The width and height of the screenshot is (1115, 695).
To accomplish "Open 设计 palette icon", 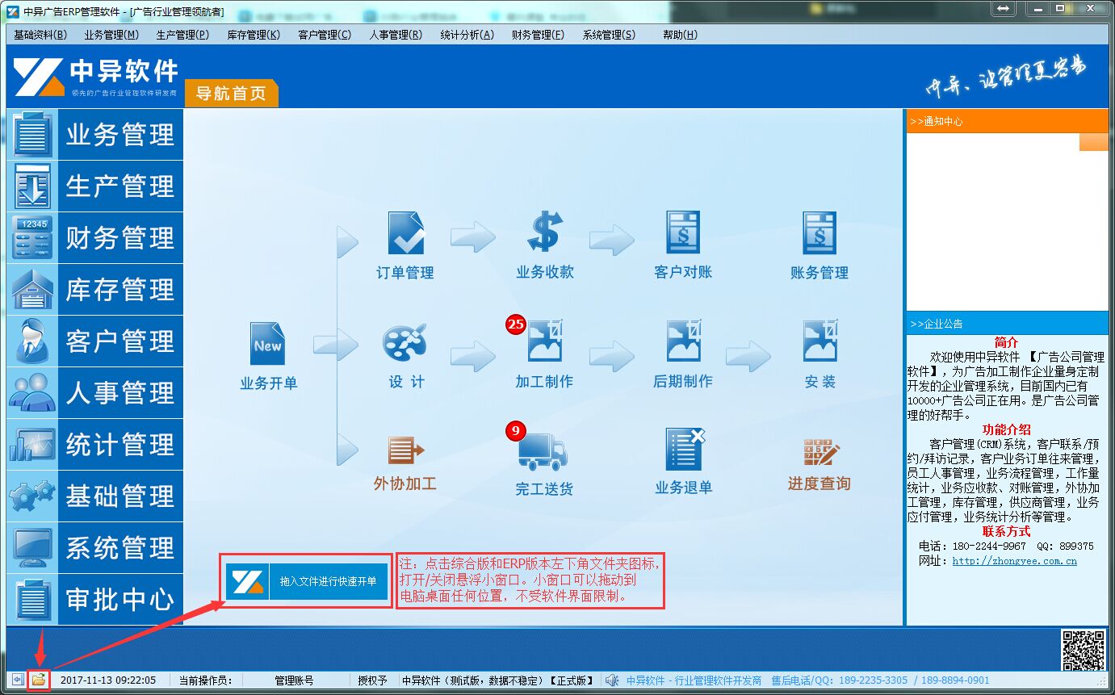I will (405, 343).
